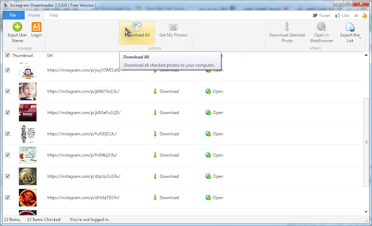The width and height of the screenshot is (372, 226).
Task: Select the cartoon phone thumbnail
Action: [28, 71]
